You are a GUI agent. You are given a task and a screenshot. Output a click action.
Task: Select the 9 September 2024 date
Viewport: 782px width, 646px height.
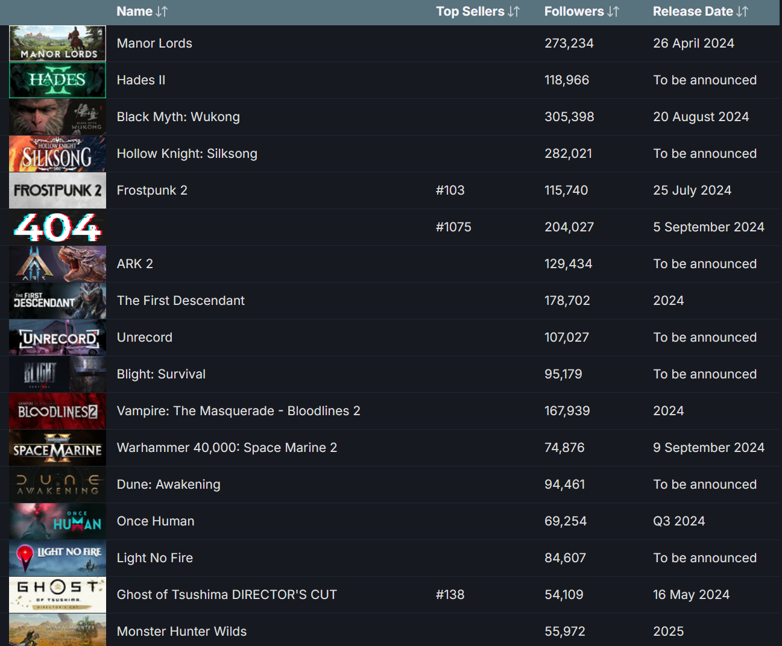(x=708, y=448)
